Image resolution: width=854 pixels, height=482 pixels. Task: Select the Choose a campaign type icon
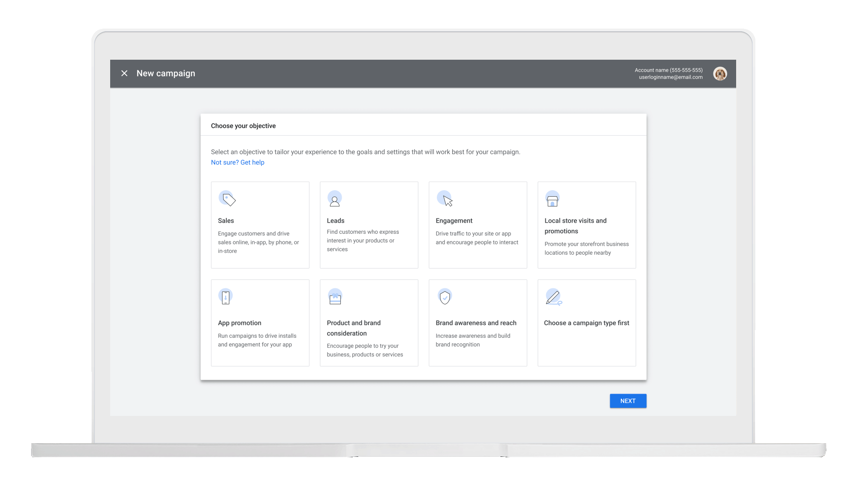(553, 297)
